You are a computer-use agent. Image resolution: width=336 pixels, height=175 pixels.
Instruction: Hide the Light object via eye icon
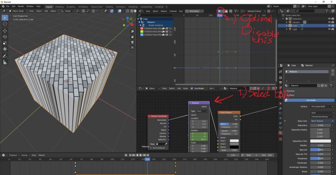point(329,29)
